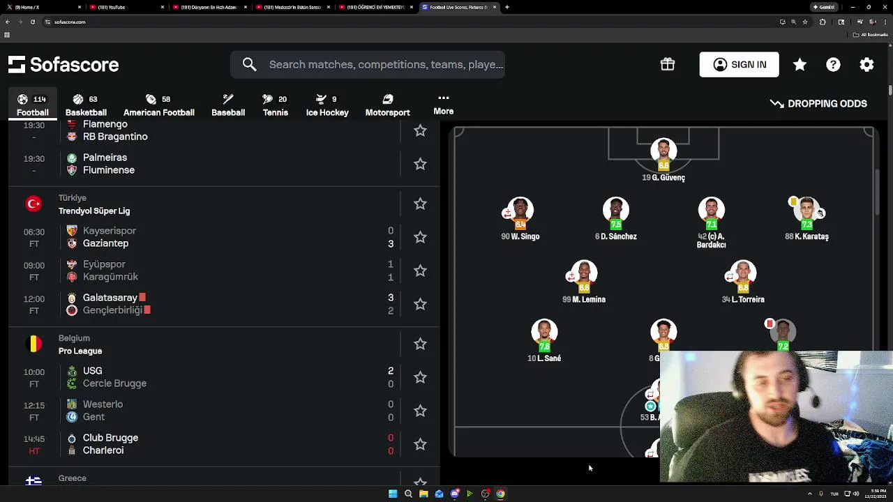
Task: Reload the sofascore.com page
Action: pyautogui.click(x=32, y=22)
